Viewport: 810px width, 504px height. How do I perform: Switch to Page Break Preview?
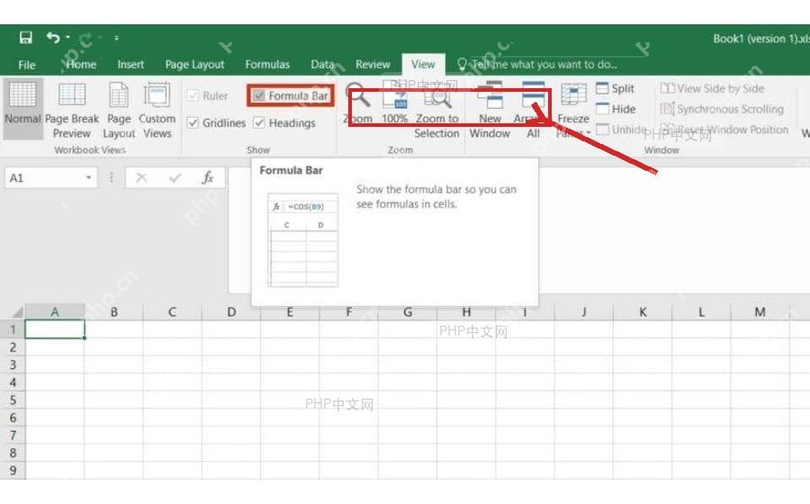pos(72,110)
